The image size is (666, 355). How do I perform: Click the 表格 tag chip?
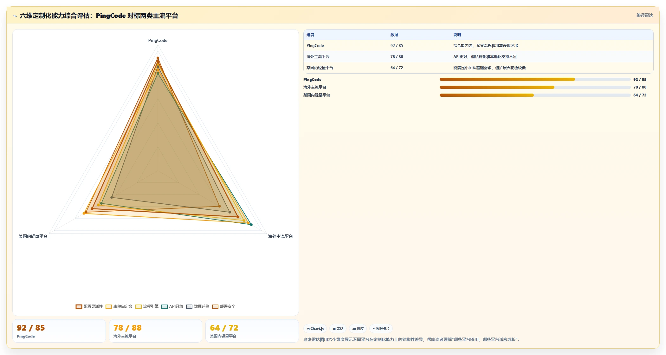tap(338, 329)
